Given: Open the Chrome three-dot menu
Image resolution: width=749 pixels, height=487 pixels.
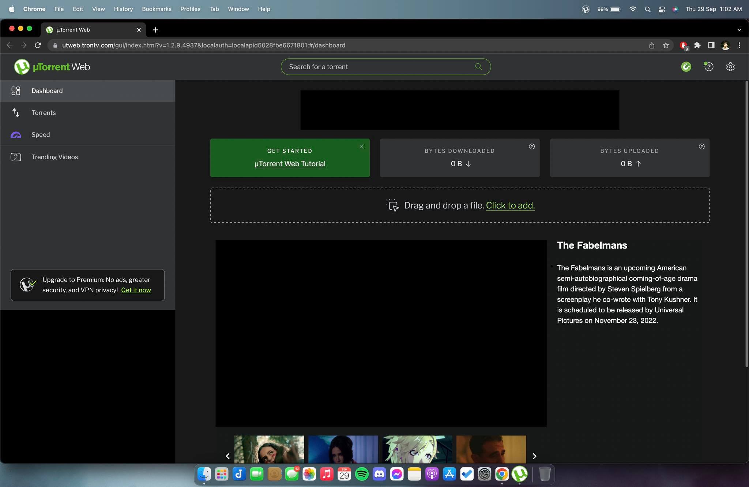Looking at the screenshot, I should click(x=739, y=45).
